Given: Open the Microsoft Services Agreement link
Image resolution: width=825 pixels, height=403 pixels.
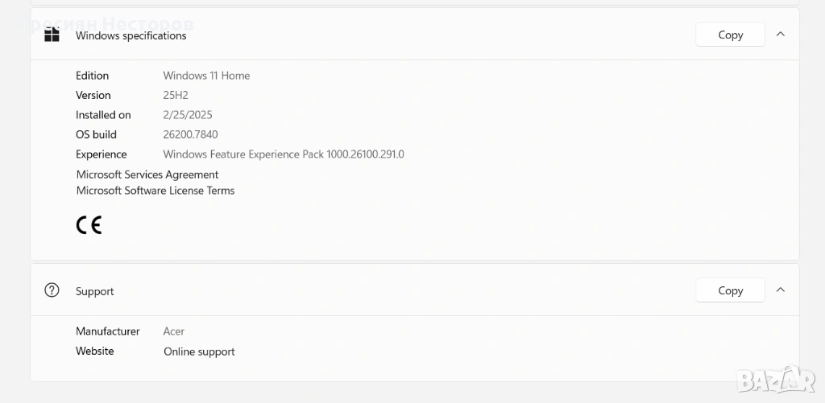Looking at the screenshot, I should coord(147,175).
